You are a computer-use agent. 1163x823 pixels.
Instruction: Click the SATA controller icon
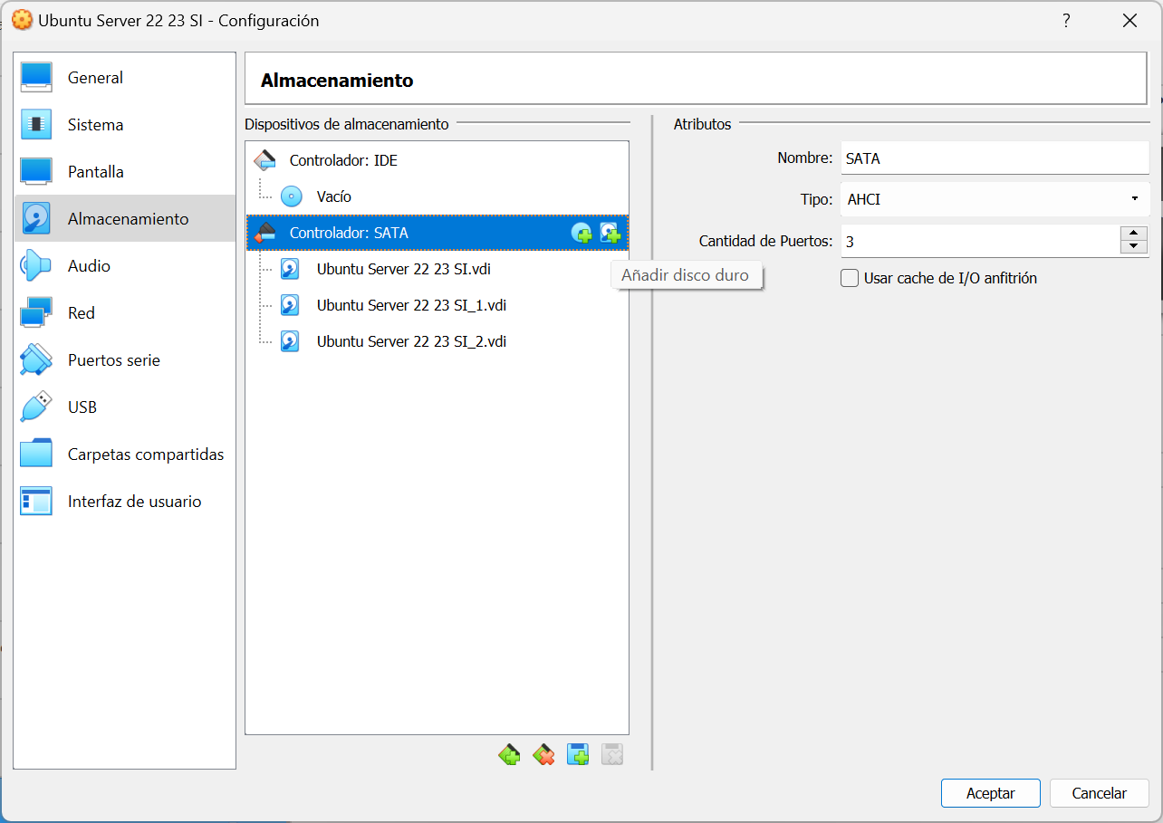pyautogui.click(x=264, y=233)
